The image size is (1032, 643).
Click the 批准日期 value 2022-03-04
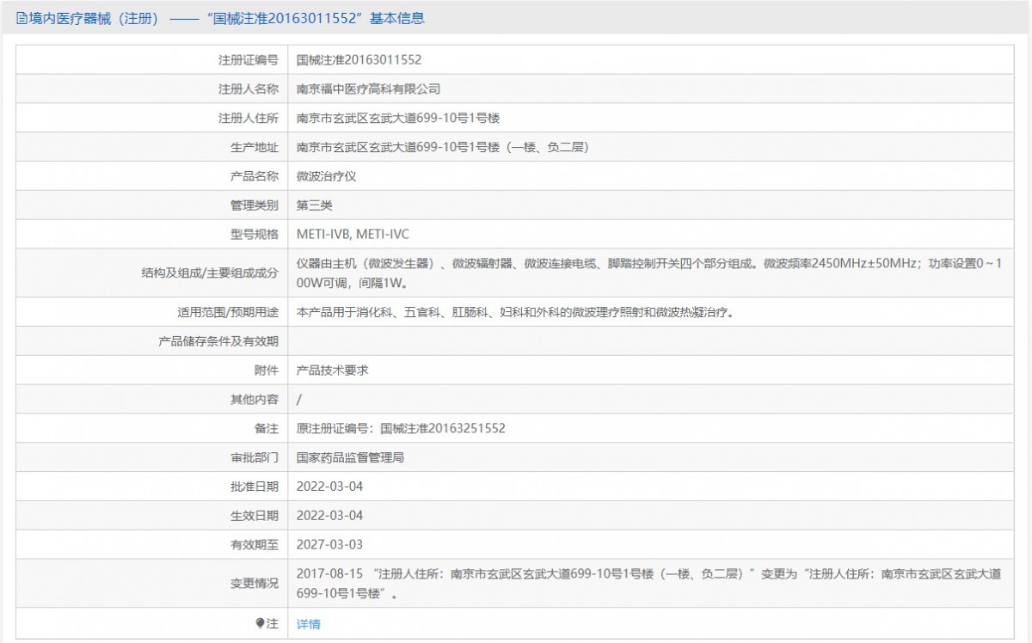pyautogui.click(x=329, y=487)
